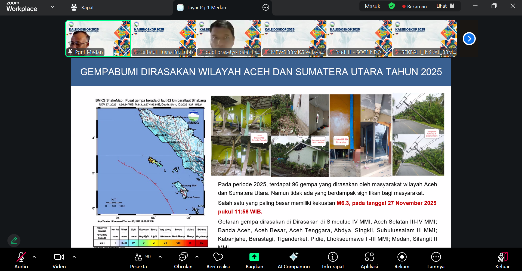Click the green Bagikan share screen icon
522x271 pixels.
click(254, 257)
